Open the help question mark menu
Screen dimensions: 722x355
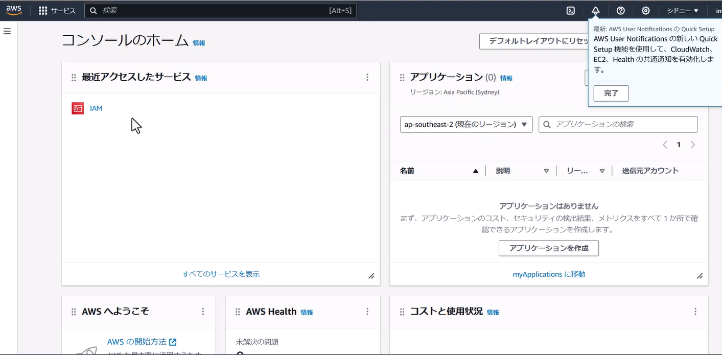click(x=621, y=11)
